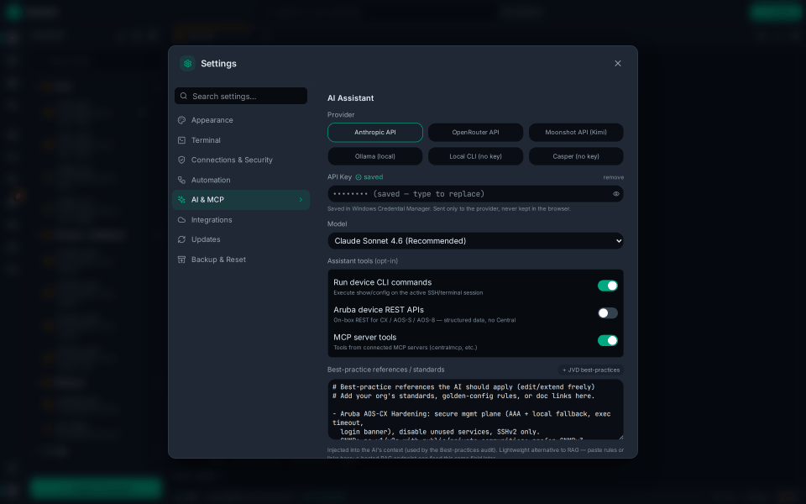Open the Integrations settings section
Screen dimensions: 806x504
coord(241,219)
